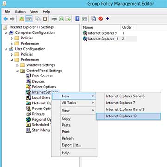
Task: Sort by the Name column header
Action: (101, 27)
